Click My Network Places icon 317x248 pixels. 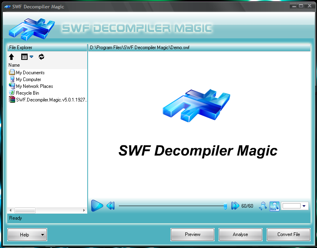pyautogui.click(x=12, y=86)
